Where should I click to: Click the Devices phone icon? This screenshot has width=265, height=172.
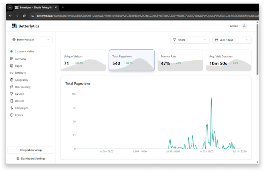[12, 101]
